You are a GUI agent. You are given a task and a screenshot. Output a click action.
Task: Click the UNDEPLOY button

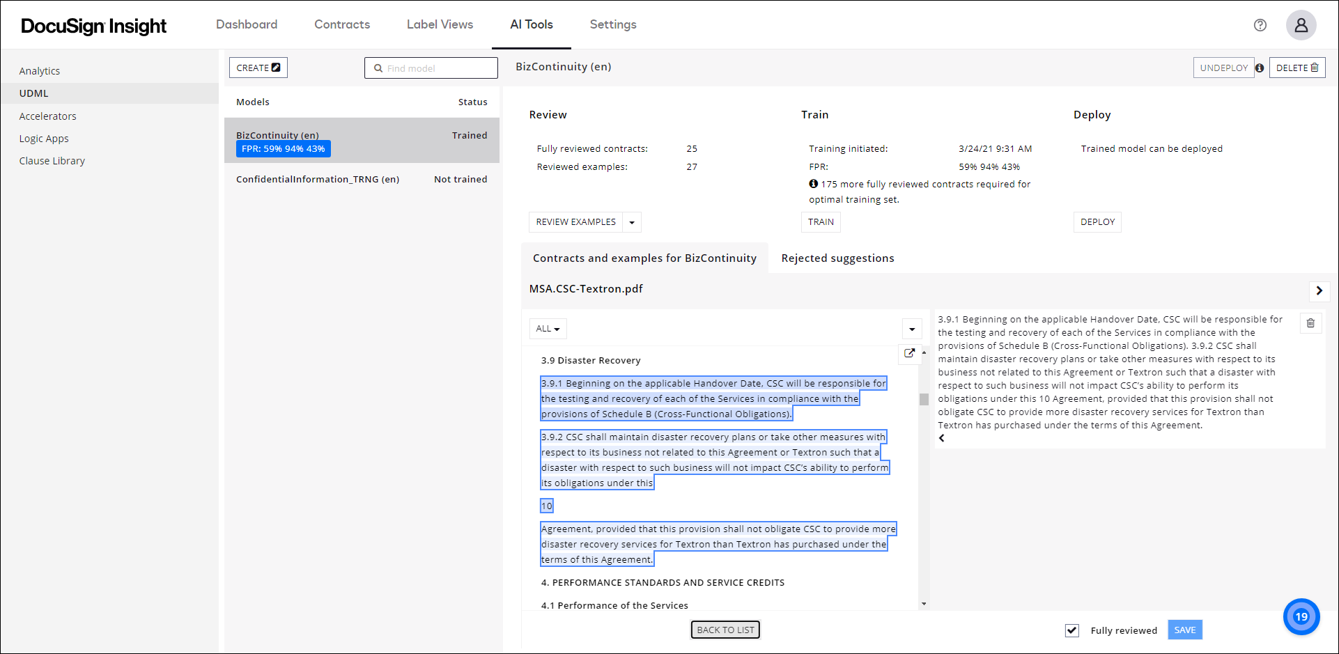click(1223, 68)
